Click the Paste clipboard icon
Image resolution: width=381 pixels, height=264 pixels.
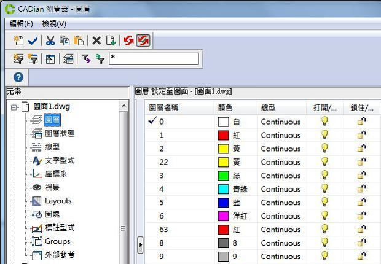click(79, 41)
